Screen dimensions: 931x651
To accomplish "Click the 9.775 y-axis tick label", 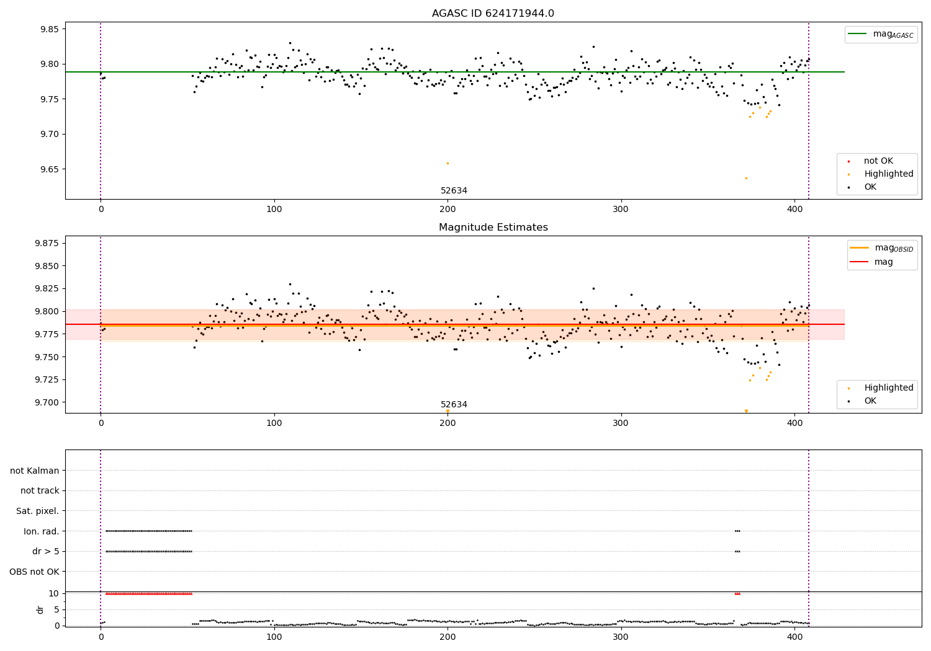I will tap(47, 334).
